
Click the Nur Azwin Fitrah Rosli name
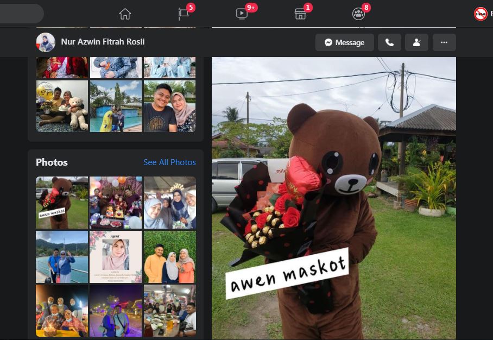coord(103,42)
